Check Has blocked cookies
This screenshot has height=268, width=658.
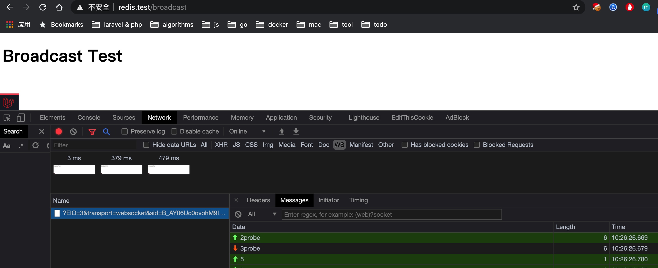click(x=405, y=145)
